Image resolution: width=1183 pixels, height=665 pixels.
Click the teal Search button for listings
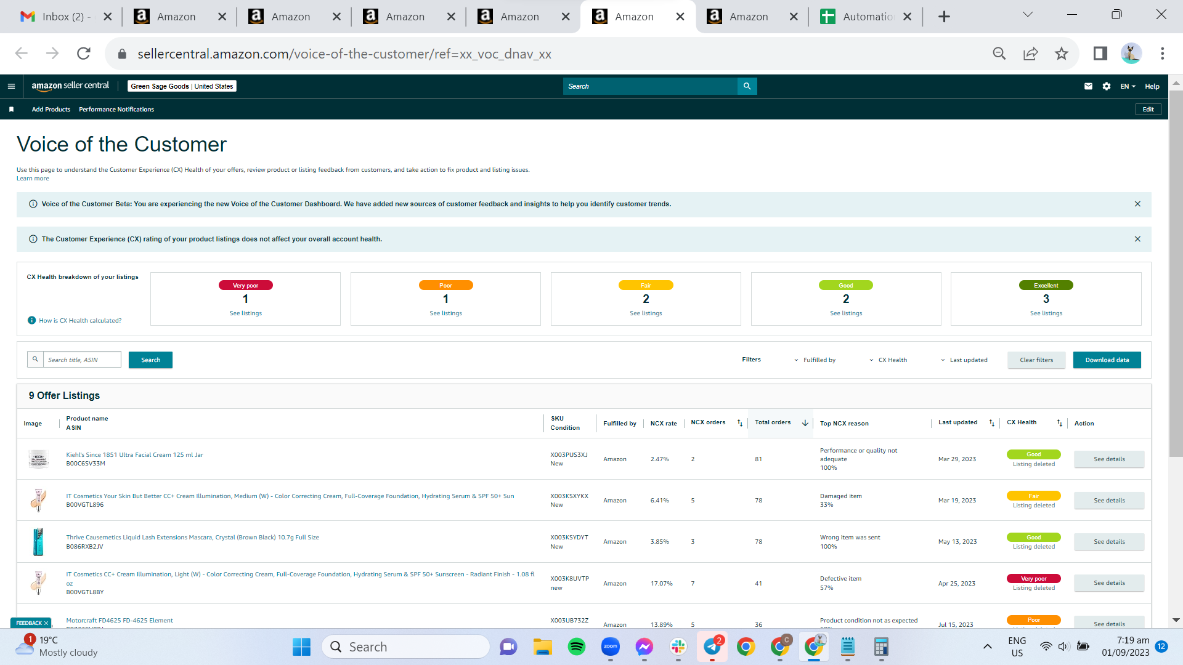(150, 360)
